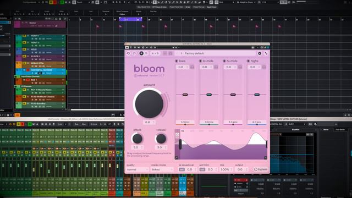This screenshot has height=198, width=352.
Task: Open the quality dropdown set to normal
Action: 137,169
